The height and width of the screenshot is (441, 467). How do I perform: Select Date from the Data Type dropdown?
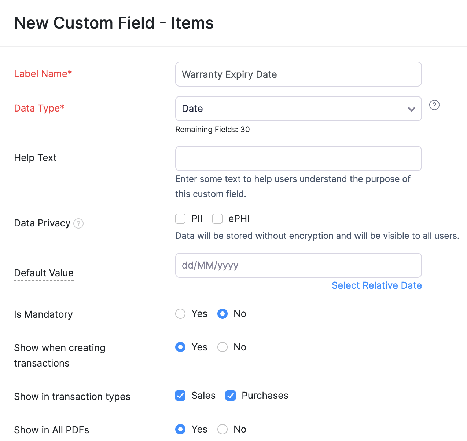[x=298, y=109]
